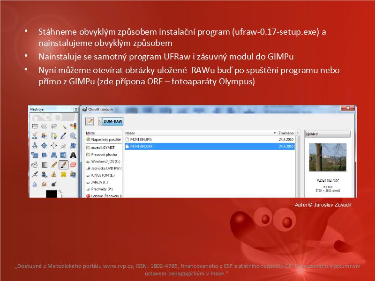Viewport: 375px width, 281px height.
Task: Select the Blend gradient tool
Action: (x=44, y=165)
